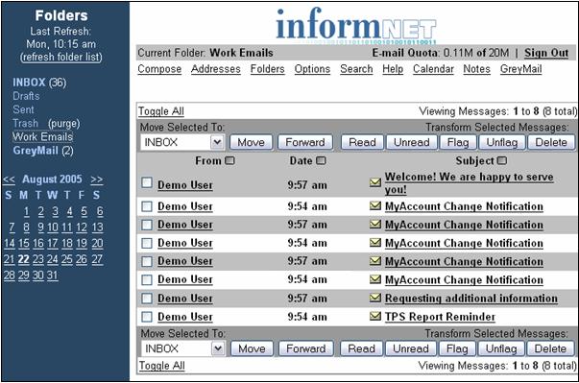579x383 pixels.
Task: Open GreyMail link in the navigation menu
Action: [x=520, y=69]
